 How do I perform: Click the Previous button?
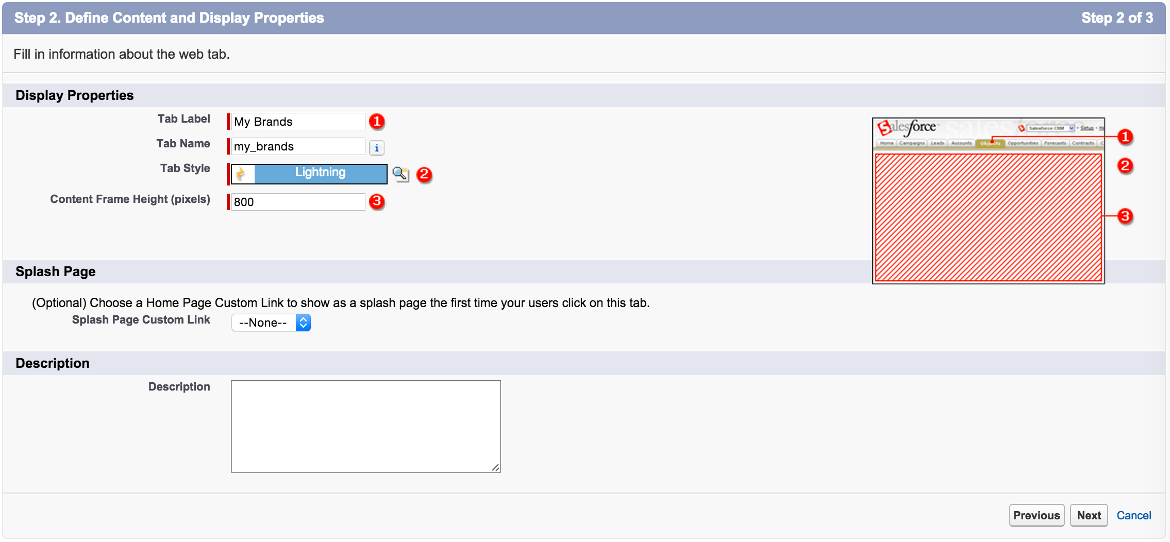(1037, 515)
